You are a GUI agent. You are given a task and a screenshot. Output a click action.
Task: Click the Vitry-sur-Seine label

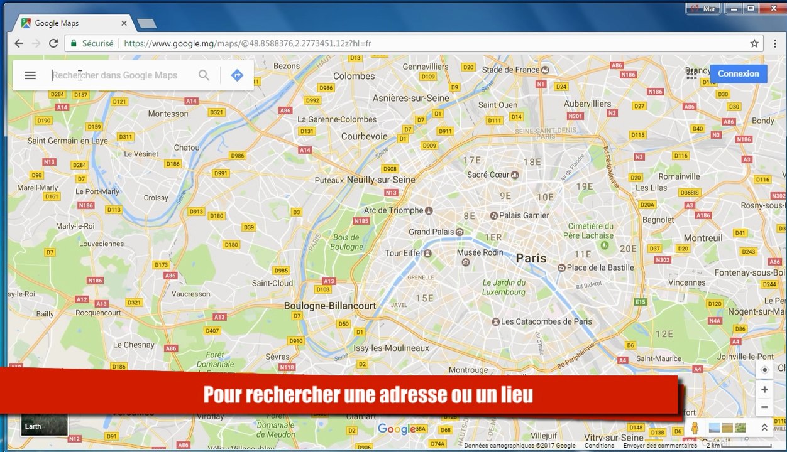[x=614, y=438]
